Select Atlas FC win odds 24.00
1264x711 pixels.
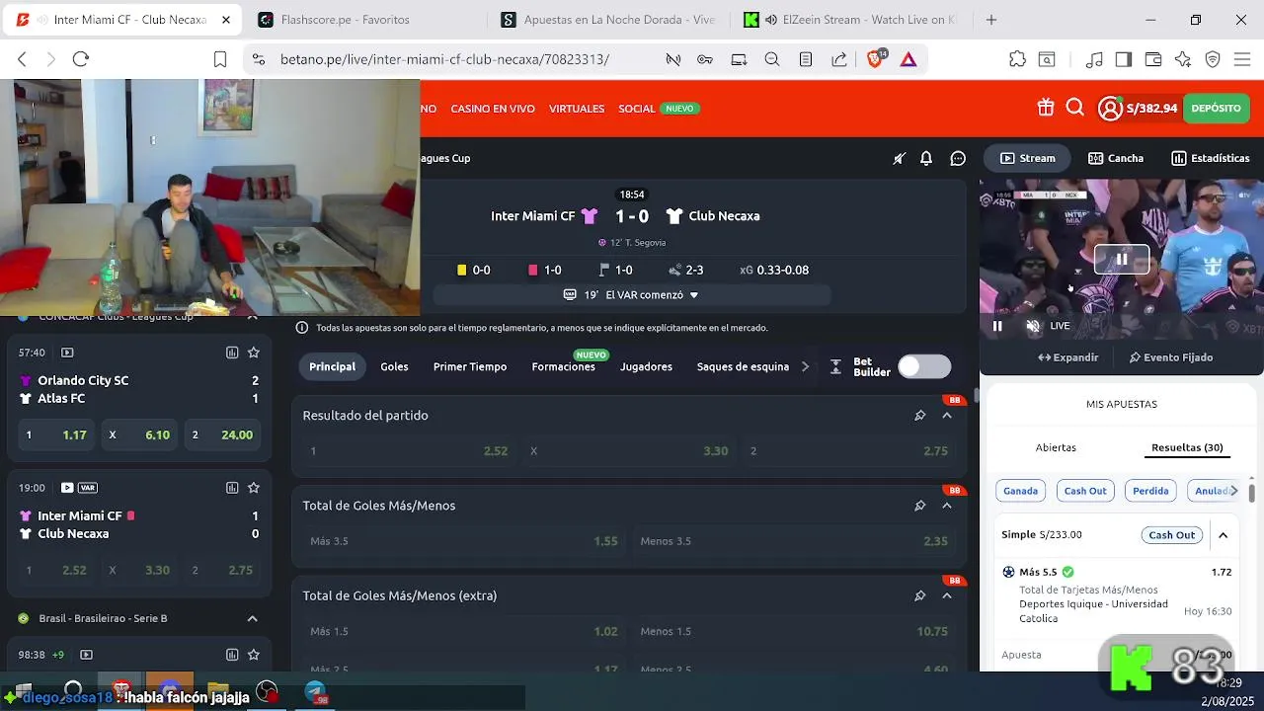(x=223, y=434)
